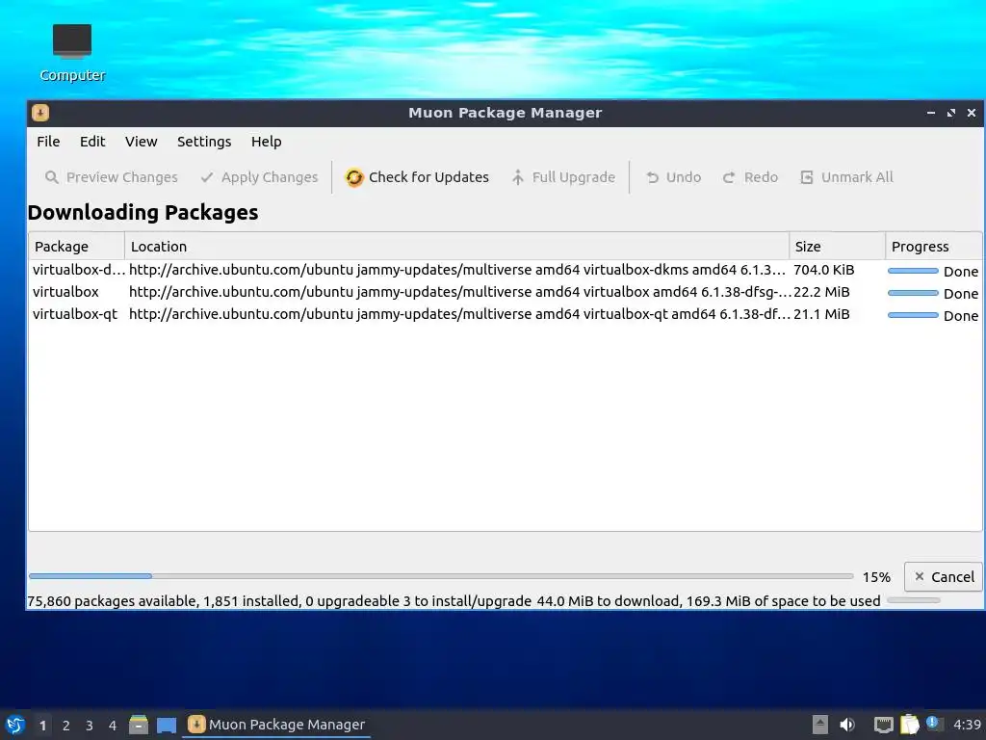Switch to workspace 2
The width and height of the screenshot is (986, 740).
point(66,726)
